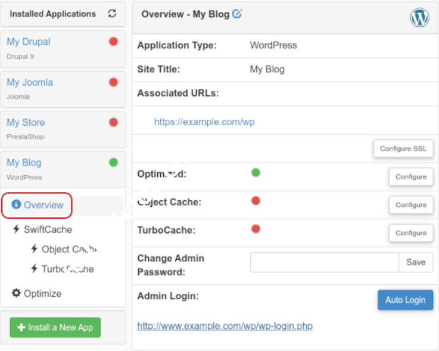Image resolution: width=439 pixels, height=351 pixels.
Task: Click the edit pencil icon beside My Blog
Action: [237, 14]
